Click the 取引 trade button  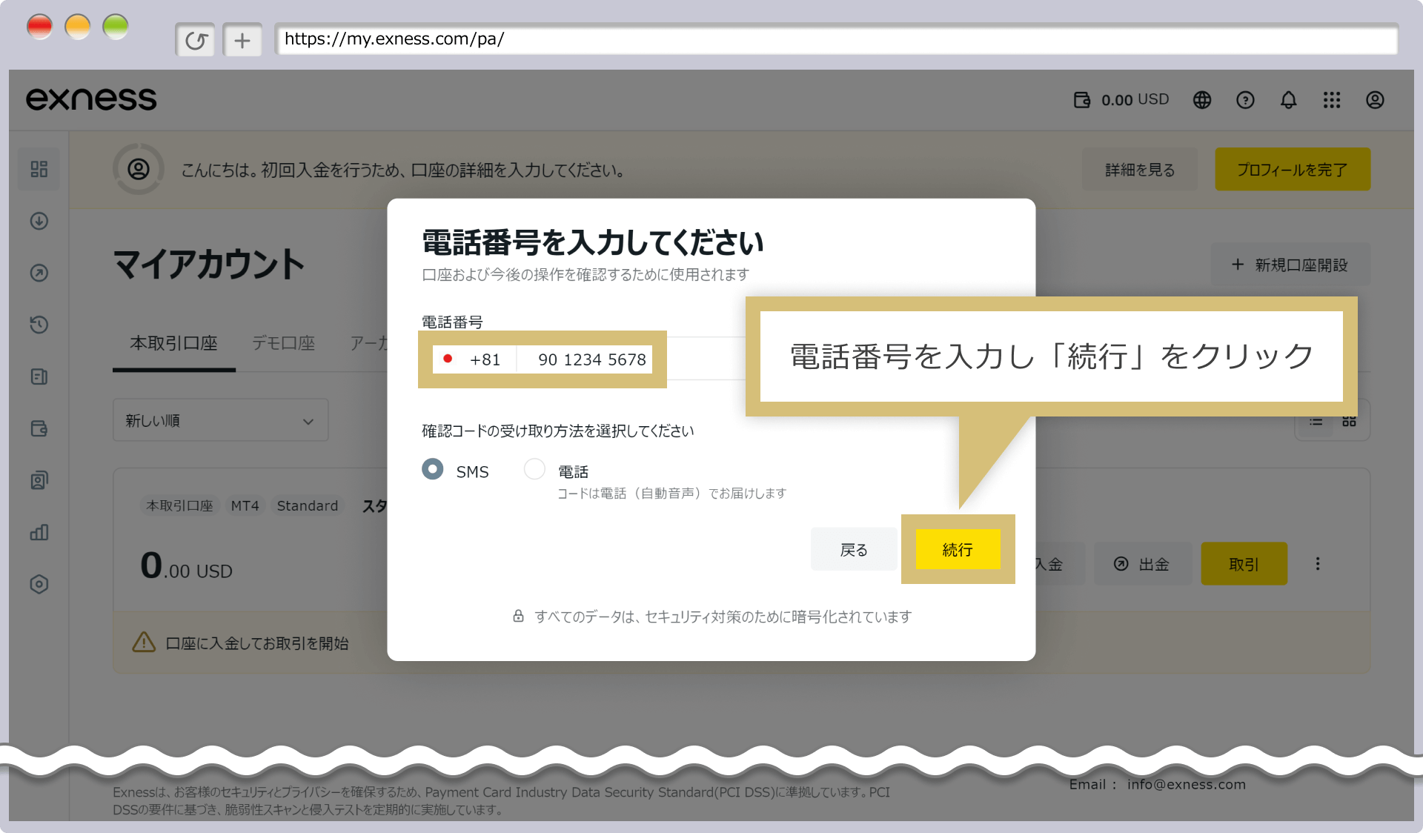tap(1244, 564)
